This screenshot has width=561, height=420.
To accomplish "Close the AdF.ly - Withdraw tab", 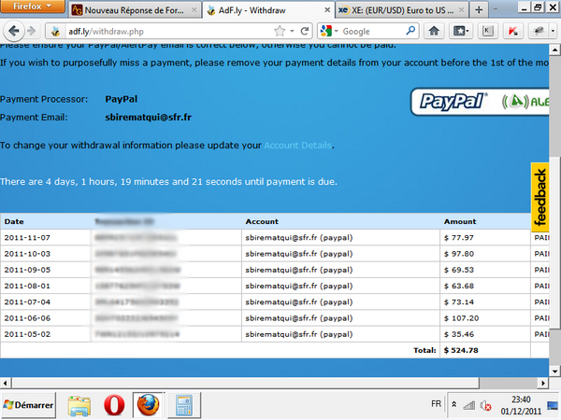I will point(327,10).
